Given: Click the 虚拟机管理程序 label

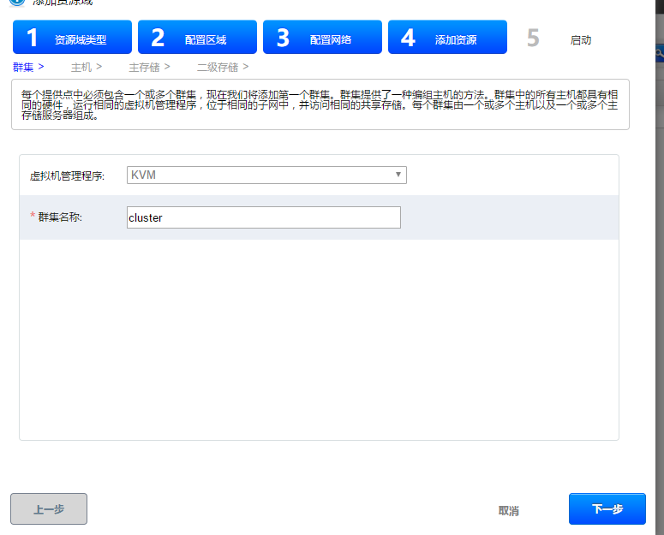Looking at the screenshot, I should coord(67,175).
